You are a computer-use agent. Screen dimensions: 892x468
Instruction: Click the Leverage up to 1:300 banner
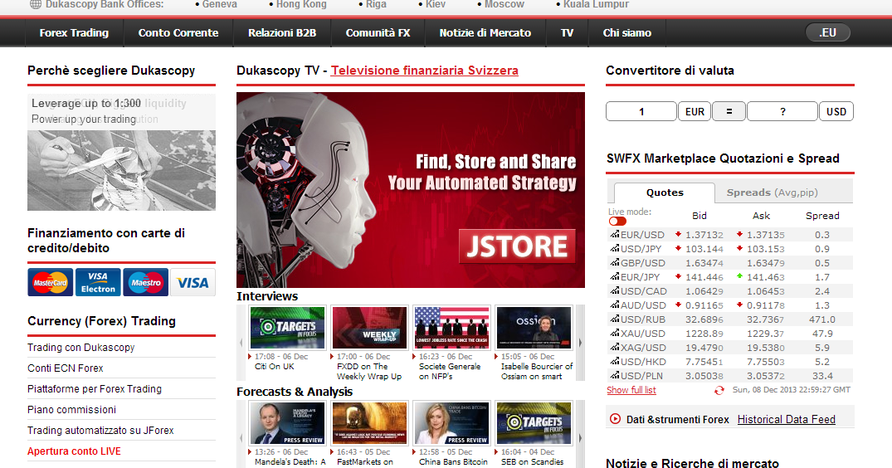(121, 153)
